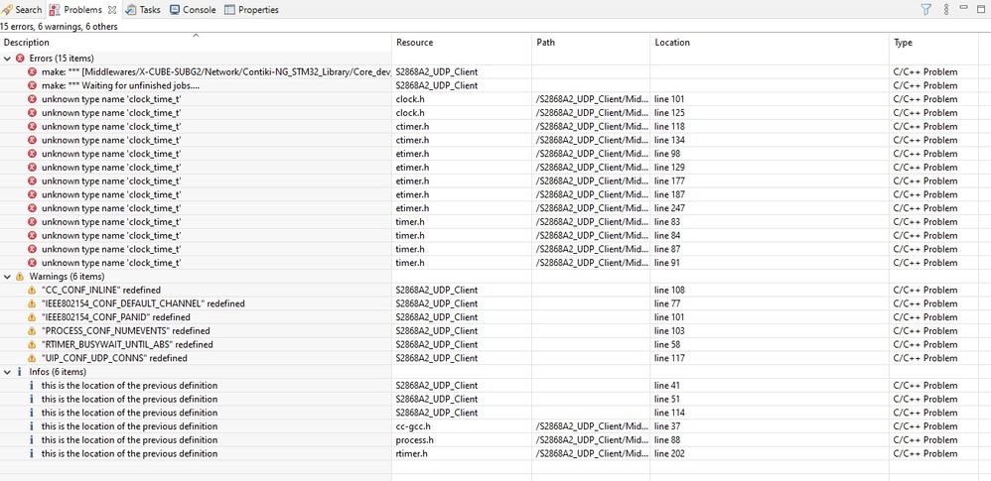
Task: Switch to the Tasks tab
Action: (x=143, y=10)
